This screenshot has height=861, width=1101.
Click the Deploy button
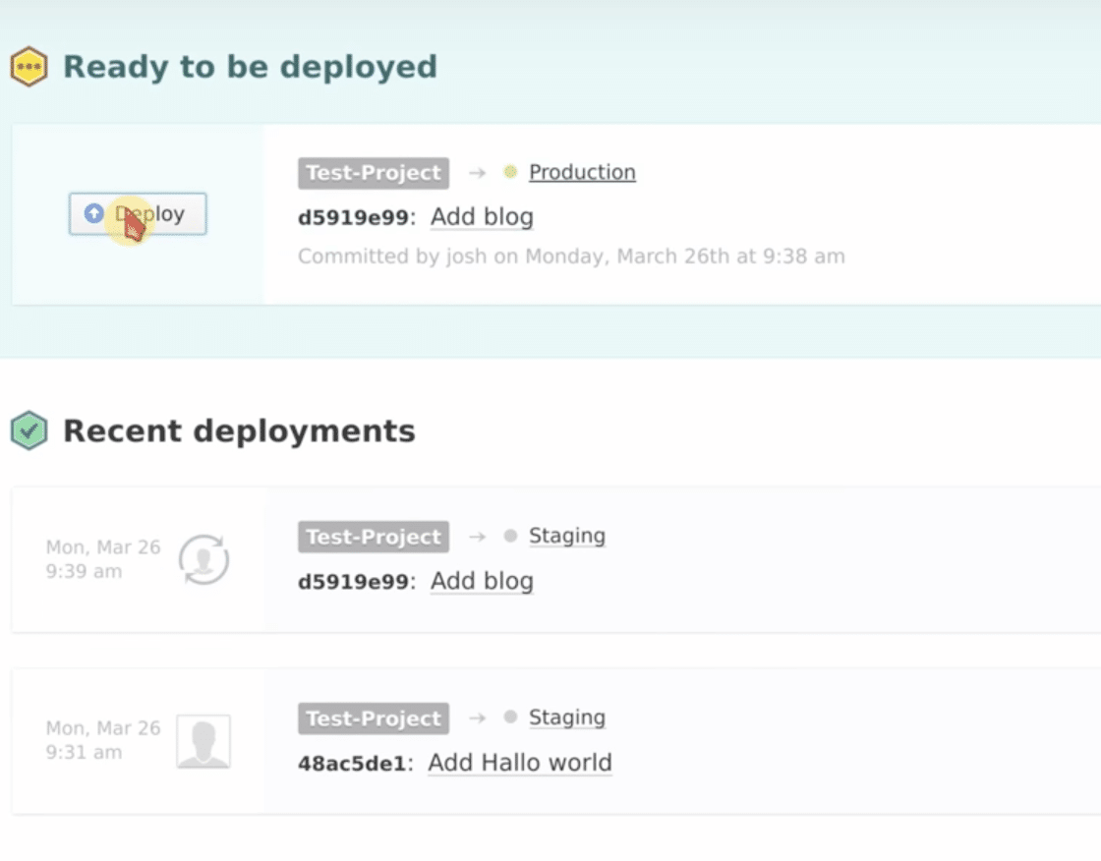tap(138, 213)
